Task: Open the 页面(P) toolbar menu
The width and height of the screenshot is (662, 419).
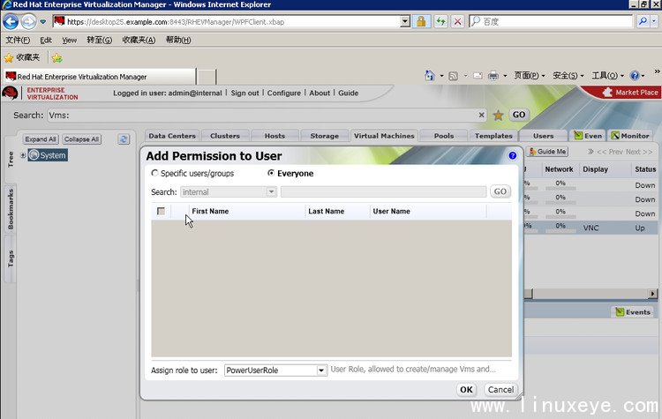Action: [529, 76]
